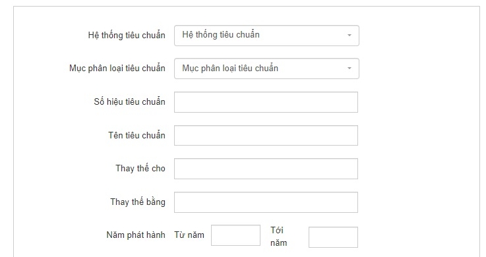
Task: Click the Thay thế bằng label
Action: [x=138, y=202]
